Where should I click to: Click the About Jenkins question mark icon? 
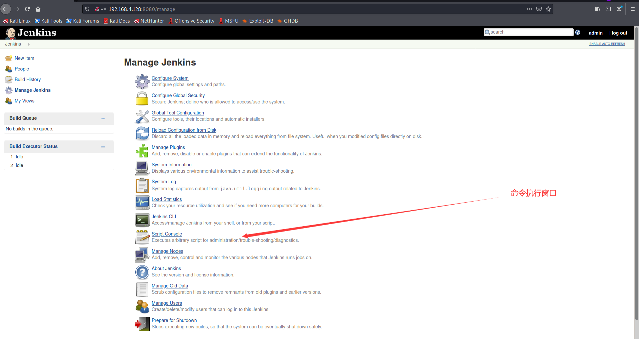[x=142, y=272]
